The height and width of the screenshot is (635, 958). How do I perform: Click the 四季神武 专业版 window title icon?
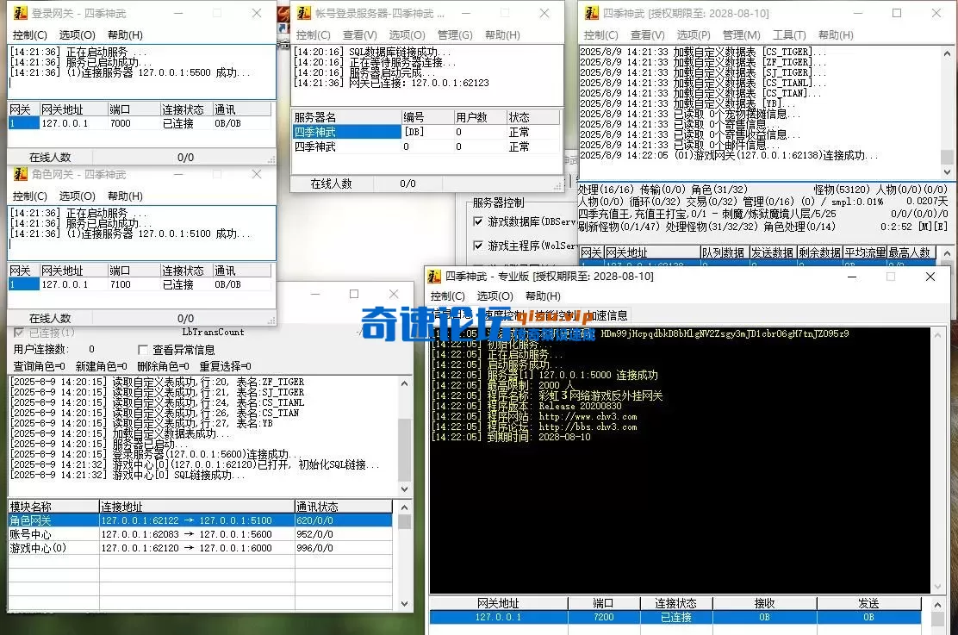(x=434, y=277)
